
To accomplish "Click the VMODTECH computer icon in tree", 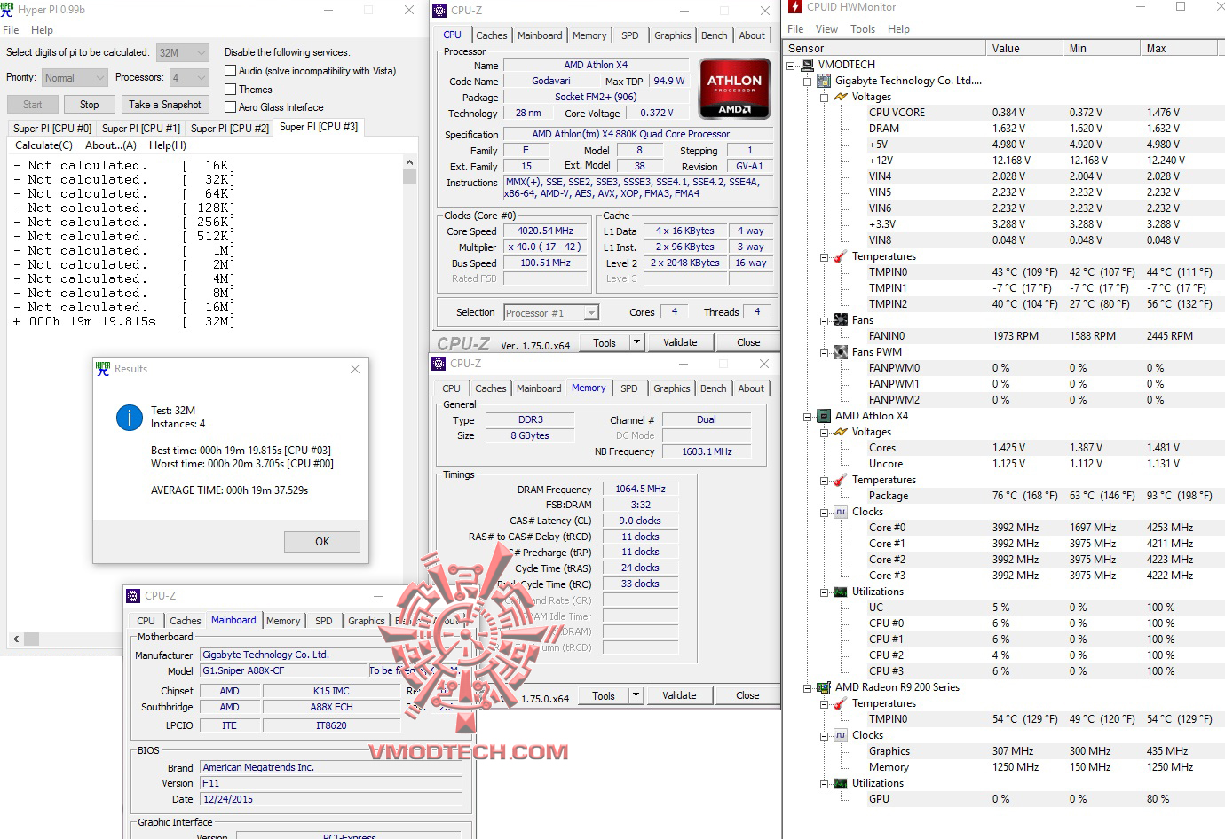I will tap(807, 65).
